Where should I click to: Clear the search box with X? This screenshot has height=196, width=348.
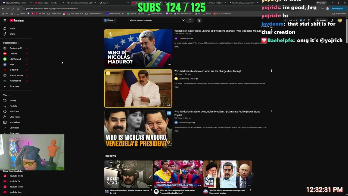coord(183,20)
